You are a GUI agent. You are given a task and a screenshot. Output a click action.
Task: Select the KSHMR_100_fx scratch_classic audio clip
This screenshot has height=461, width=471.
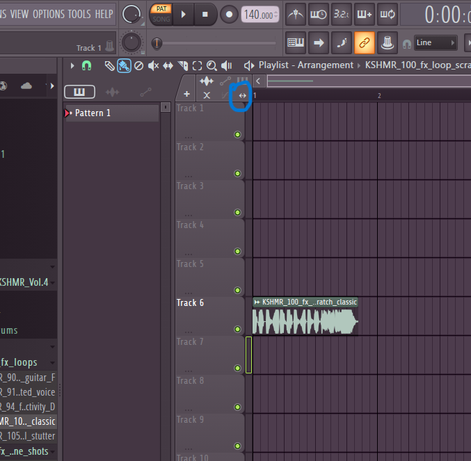click(305, 316)
